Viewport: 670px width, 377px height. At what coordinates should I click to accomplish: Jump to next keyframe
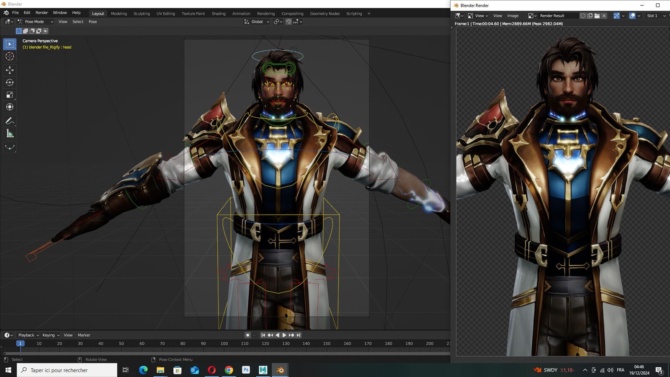291,335
